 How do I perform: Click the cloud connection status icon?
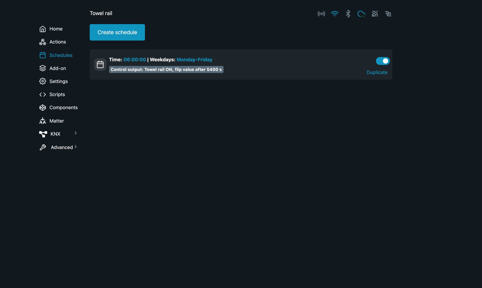tap(361, 14)
